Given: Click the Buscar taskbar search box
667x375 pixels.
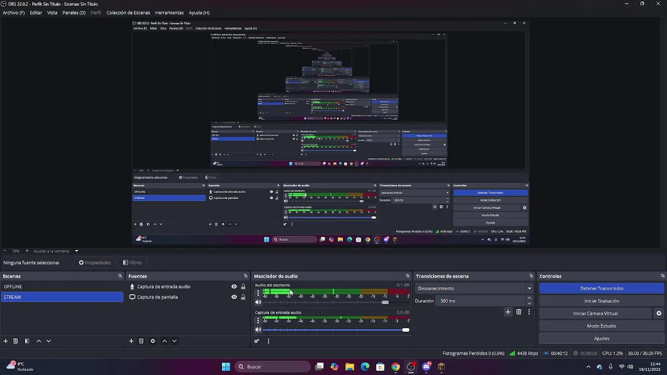Looking at the screenshot, I should click(272, 367).
